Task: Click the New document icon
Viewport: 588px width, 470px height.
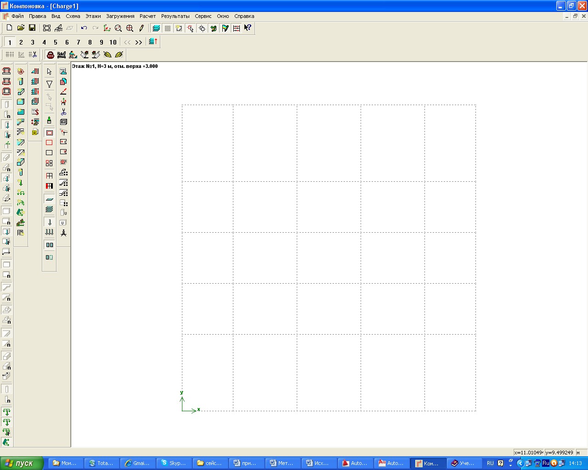Action: [x=9, y=28]
